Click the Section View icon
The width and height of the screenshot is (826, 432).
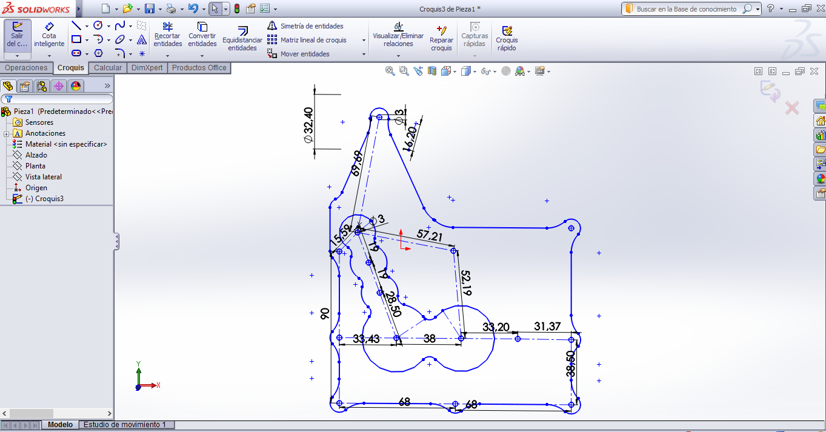point(432,71)
